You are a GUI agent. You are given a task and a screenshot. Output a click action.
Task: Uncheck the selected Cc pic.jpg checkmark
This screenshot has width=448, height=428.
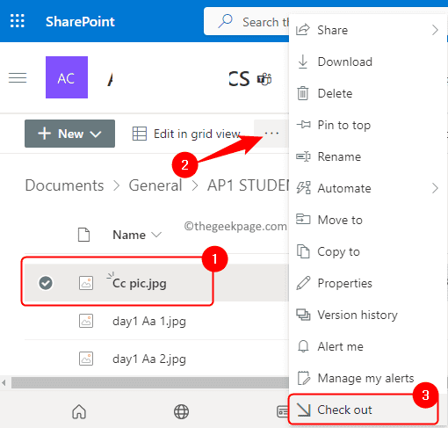coord(46,283)
